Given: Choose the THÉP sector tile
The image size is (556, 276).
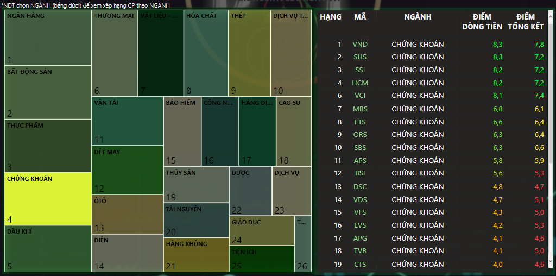Looking at the screenshot, I should (x=250, y=53).
